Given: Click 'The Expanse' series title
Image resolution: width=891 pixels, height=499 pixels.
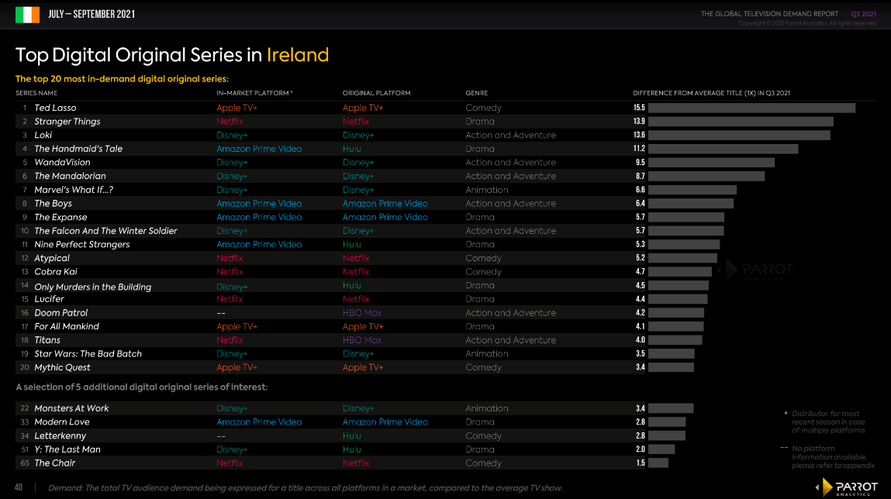Looking at the screenshot, I should tap(60, 217).
